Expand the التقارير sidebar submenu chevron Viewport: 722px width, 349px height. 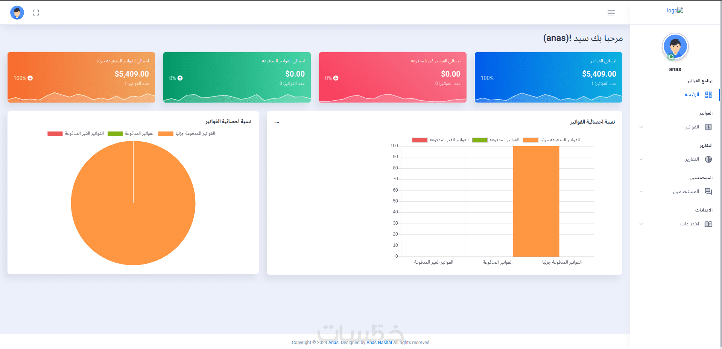pos(641,159)
